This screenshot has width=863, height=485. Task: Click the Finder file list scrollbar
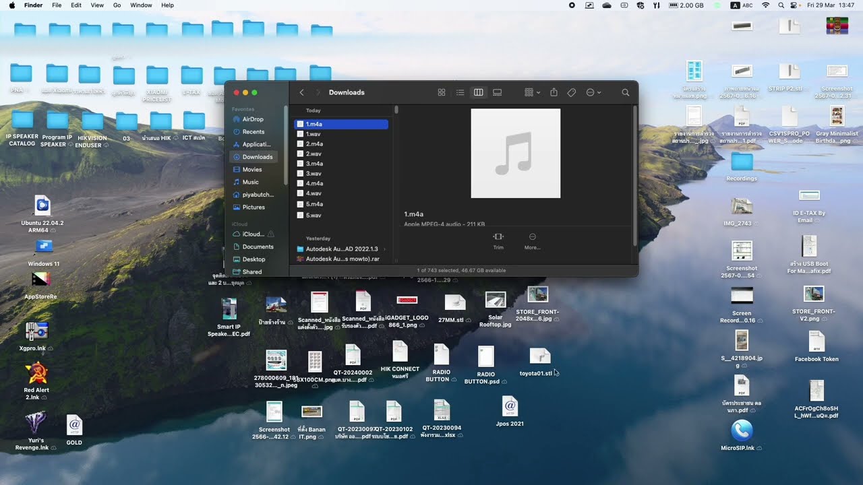click(x=396, y=110)
